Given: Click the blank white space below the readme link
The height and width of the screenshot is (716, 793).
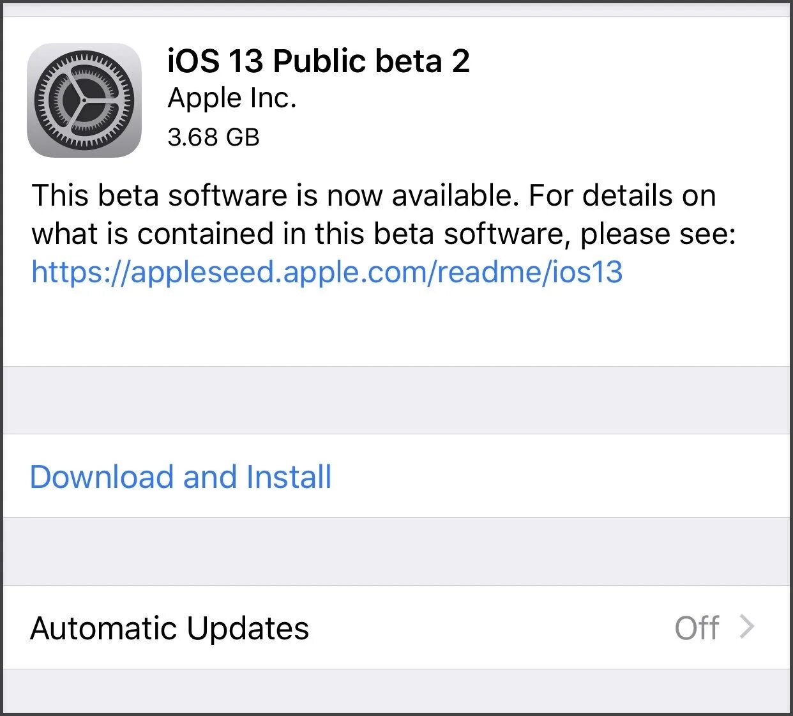Looking at the screenshot, I should click(396, 326).
